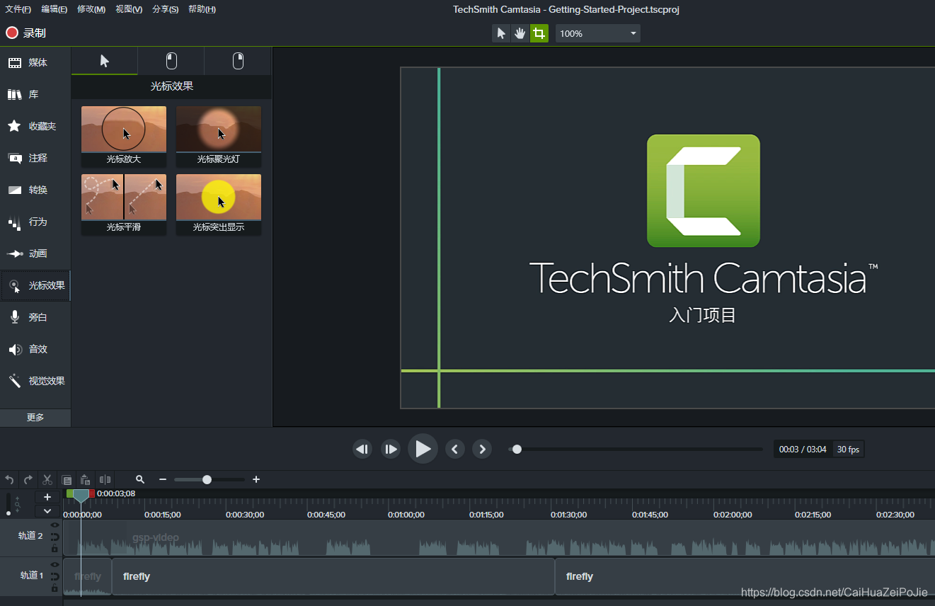Open the 100% canvas zoom dropdown
935x606 pixels.
[x=598, y=33]
